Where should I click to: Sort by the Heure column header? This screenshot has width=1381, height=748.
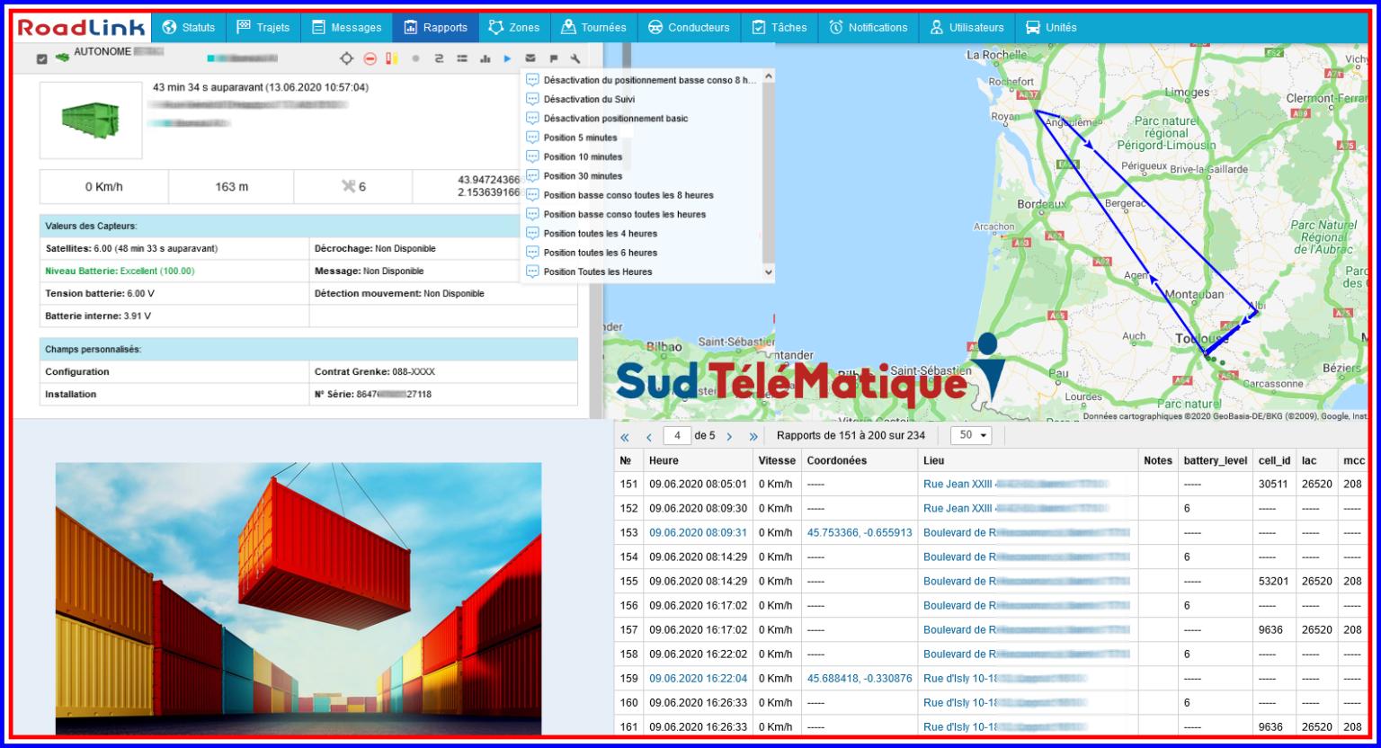(698, 460)
